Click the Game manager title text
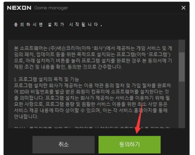This screenshot has width=195, height=155. 51,8
